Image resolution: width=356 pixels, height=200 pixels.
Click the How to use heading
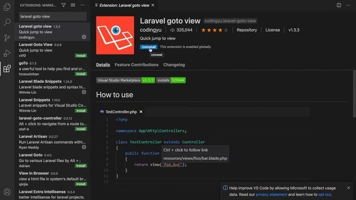(x=115, y=95)
